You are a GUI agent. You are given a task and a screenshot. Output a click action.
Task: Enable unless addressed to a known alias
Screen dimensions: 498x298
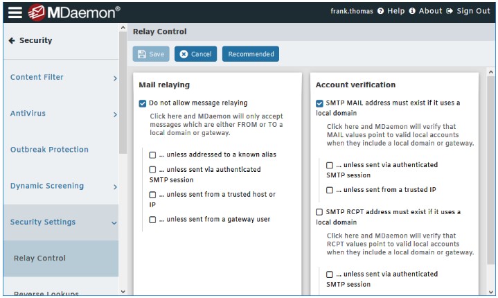(152, 155)
